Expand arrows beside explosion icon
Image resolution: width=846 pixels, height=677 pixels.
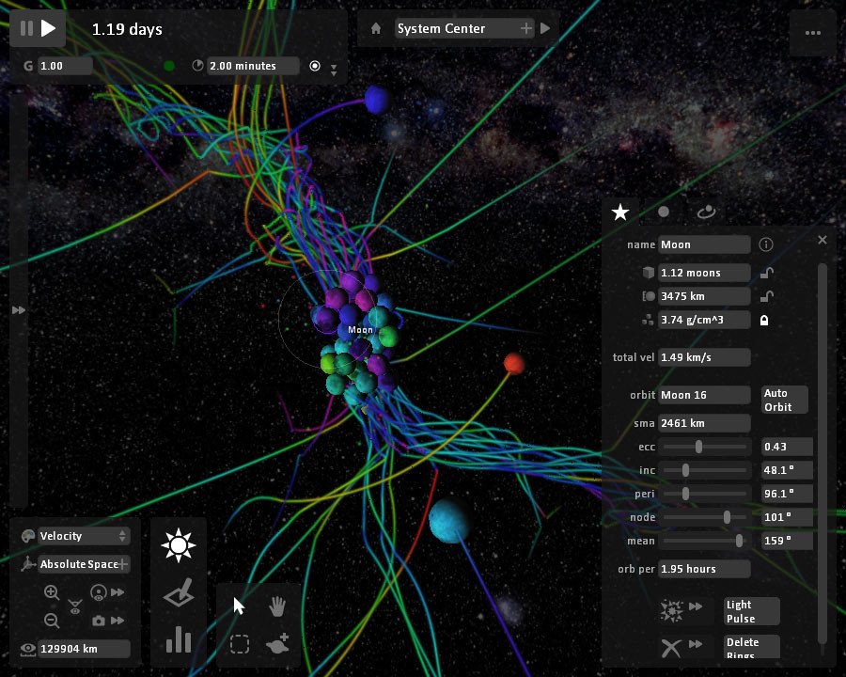coord(696,606)
